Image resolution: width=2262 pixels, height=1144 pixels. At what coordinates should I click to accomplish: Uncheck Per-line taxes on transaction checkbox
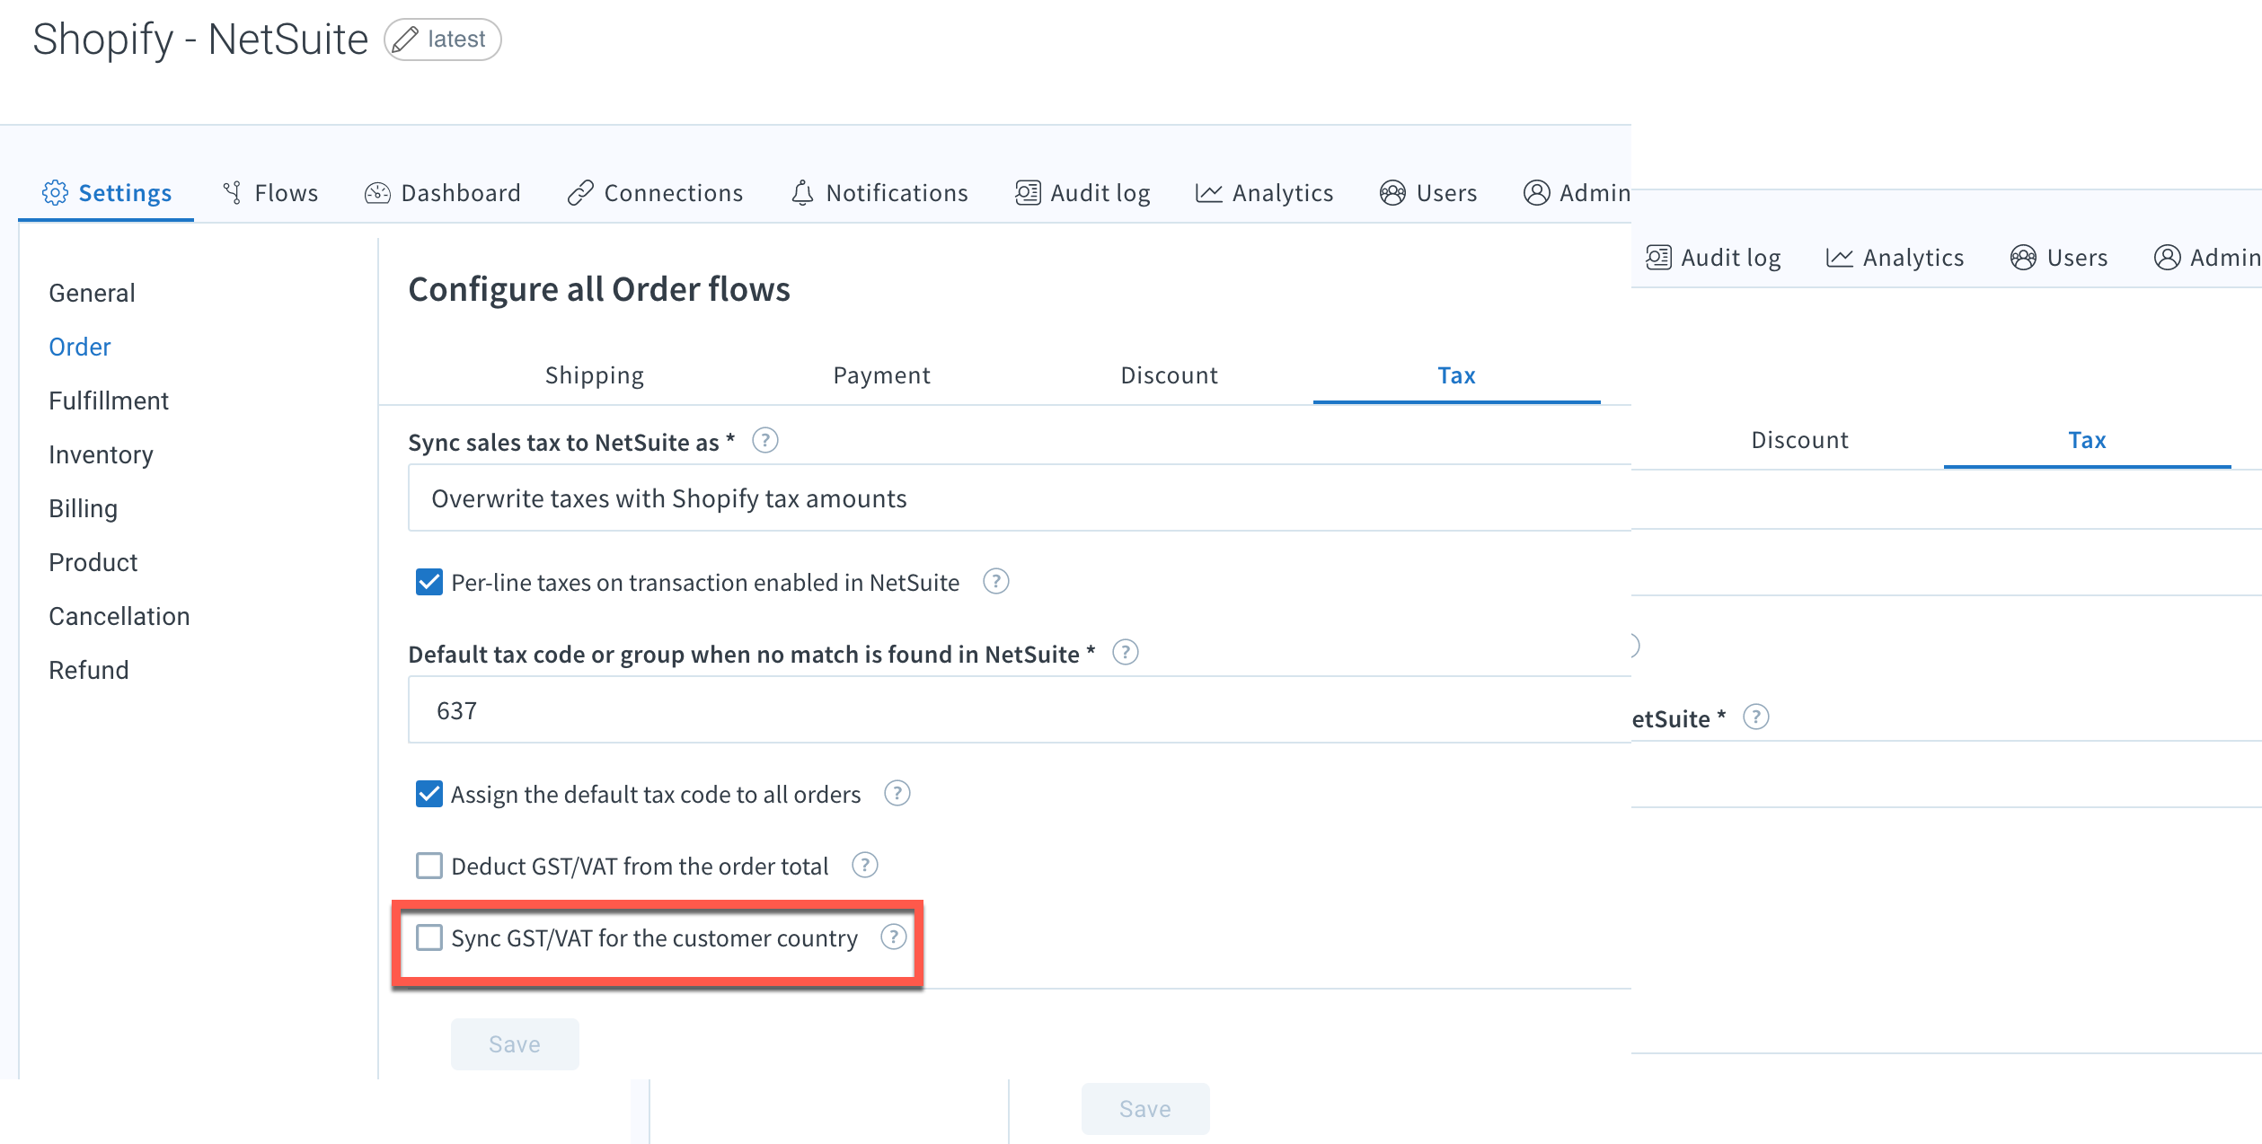pyautogui.click(x=429, y=582)
